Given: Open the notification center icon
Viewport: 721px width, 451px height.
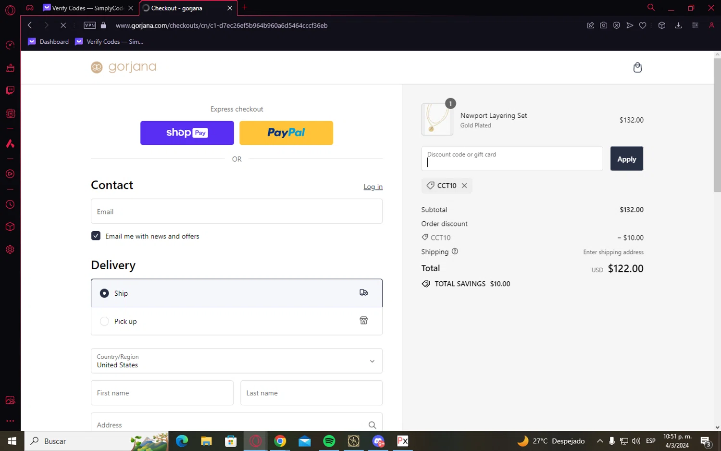Looking at the screenshot, I should [706, 441].
